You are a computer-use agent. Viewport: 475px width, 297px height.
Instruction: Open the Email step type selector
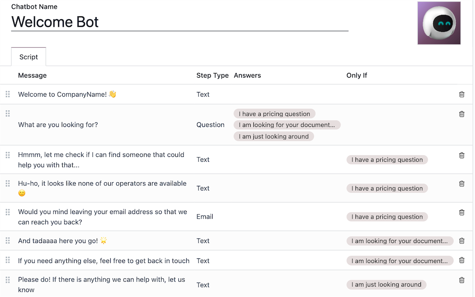(204, 217)
